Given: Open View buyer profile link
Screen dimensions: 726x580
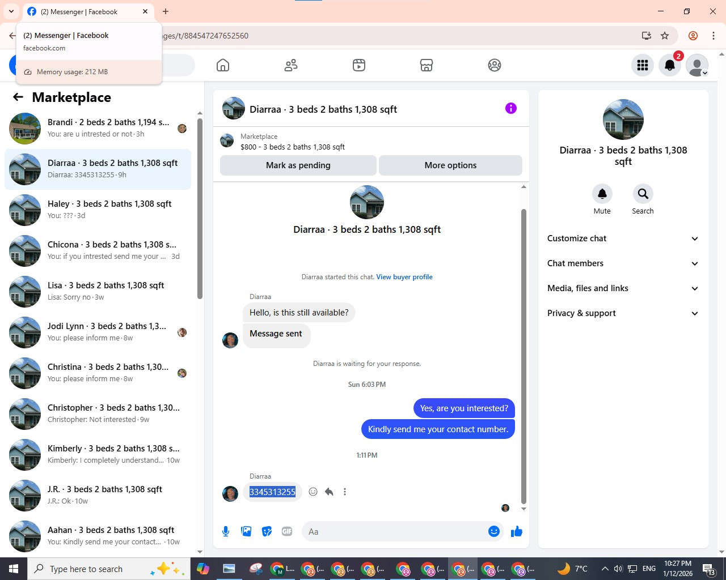Looking at the screenshot, I should (x=404, y=277).
